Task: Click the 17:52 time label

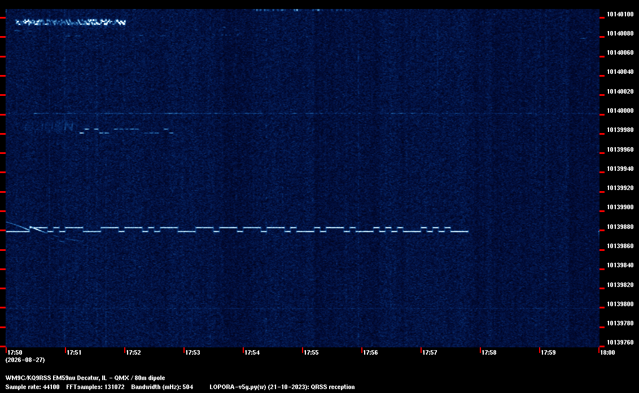Action: click(134, 352)
